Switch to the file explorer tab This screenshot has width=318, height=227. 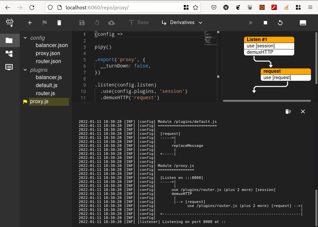coord(9,40)
